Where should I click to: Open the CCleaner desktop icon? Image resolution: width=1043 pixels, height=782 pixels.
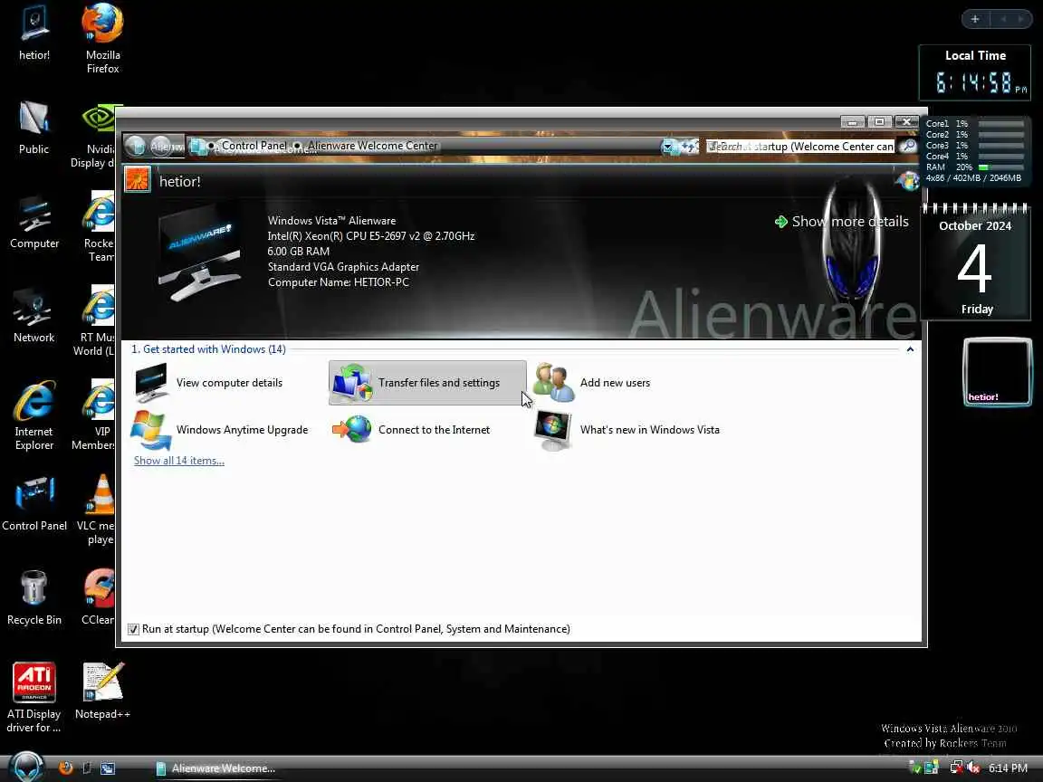coord(98,597)
